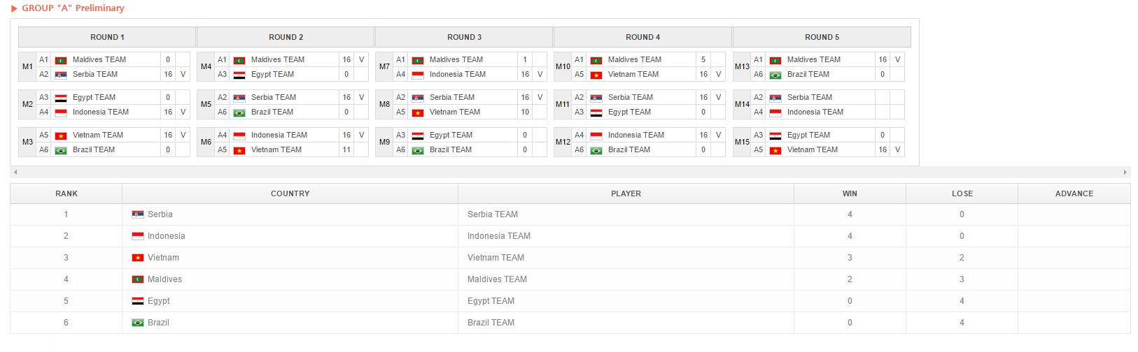Click the Brazil flag in the rank table
The image size is (1138, 352).
point(138,323)
